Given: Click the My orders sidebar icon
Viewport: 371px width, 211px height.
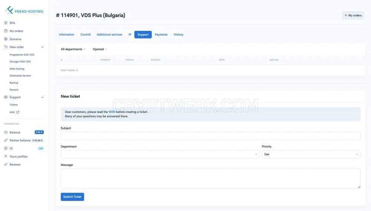Looking at the screenshot, I should (x=6, y=31).
